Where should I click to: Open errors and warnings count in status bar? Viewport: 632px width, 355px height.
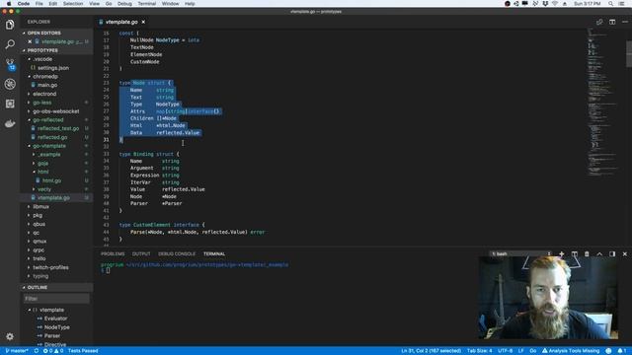click(53, 351)
